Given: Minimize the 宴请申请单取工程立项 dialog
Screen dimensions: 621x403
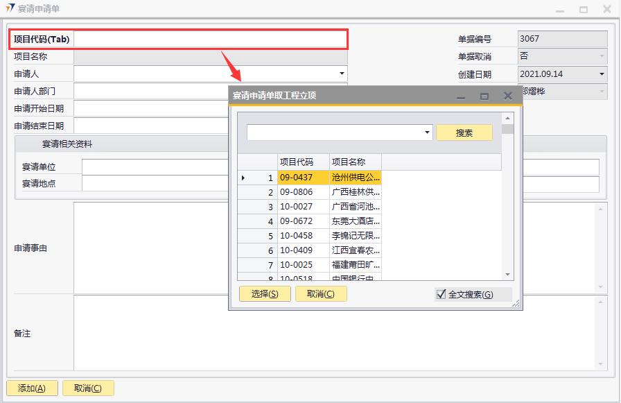Looking at the screenshot, I should [x=461, y=96].
